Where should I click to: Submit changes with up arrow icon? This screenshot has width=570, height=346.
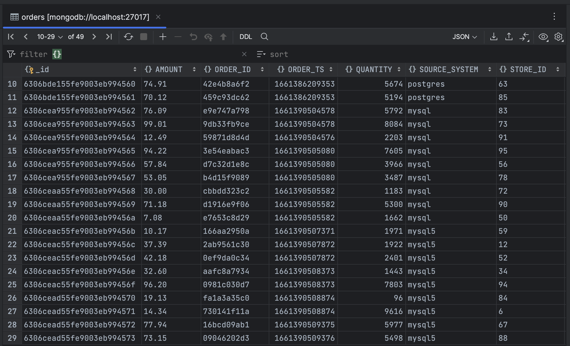tap(223, 37)
